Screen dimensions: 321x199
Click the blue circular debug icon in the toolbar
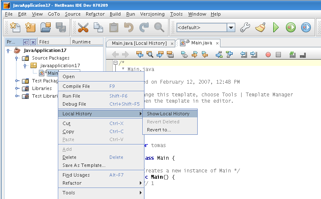click(x=306, y=27)
